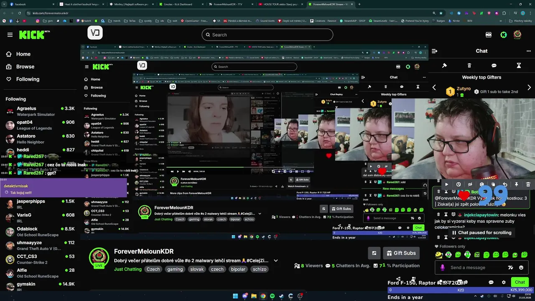Screen dimensions: 535x301
Task: Open the 7TV emote picker icon
Action: click(x=510, y=268)
